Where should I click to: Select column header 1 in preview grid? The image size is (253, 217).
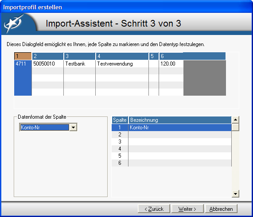(x=23, y=56)
